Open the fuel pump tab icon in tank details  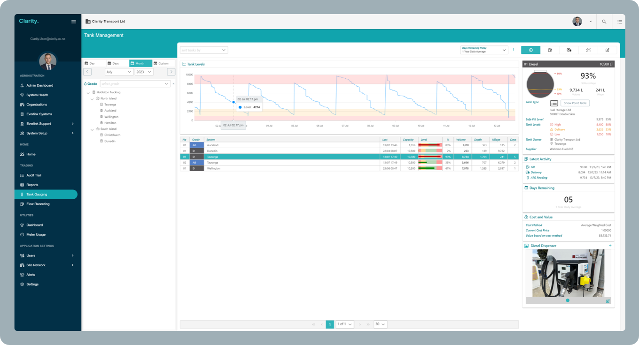(x=550, y=50)
